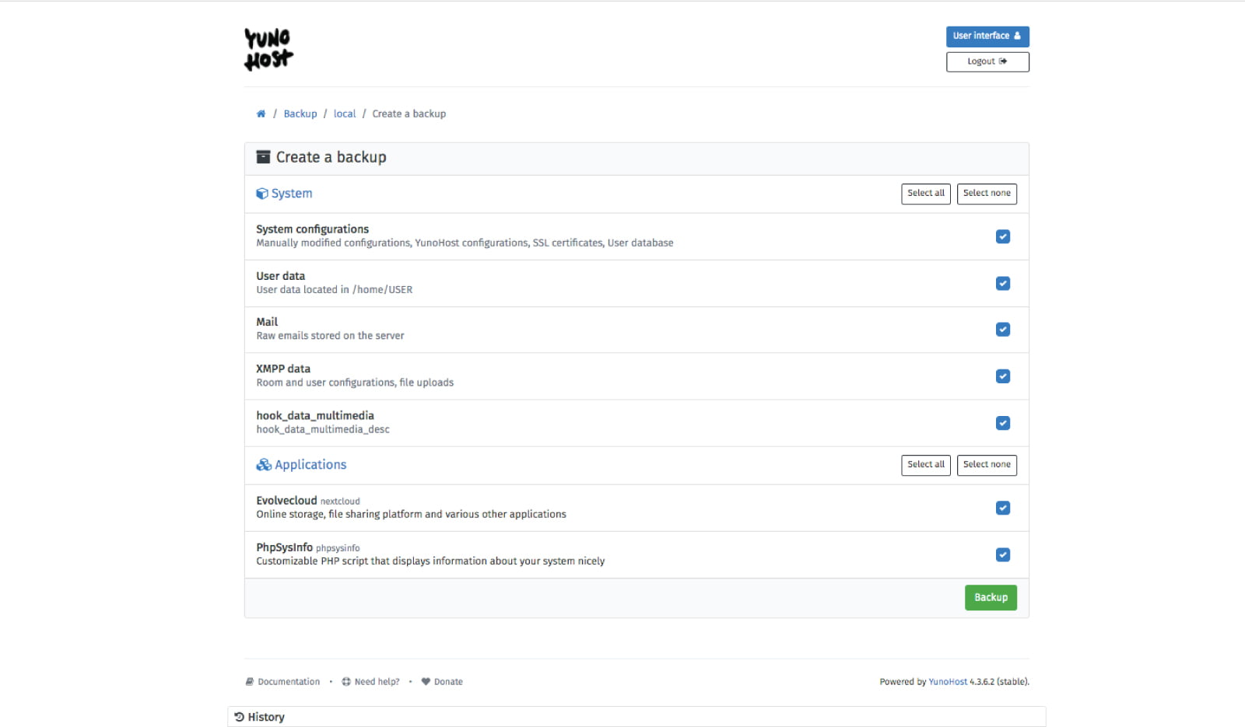Viewport: 1245px width, 727px height.
Task: Open the Backup breadcrumb link
Action: pyautogui.click(x=300, y=114)
